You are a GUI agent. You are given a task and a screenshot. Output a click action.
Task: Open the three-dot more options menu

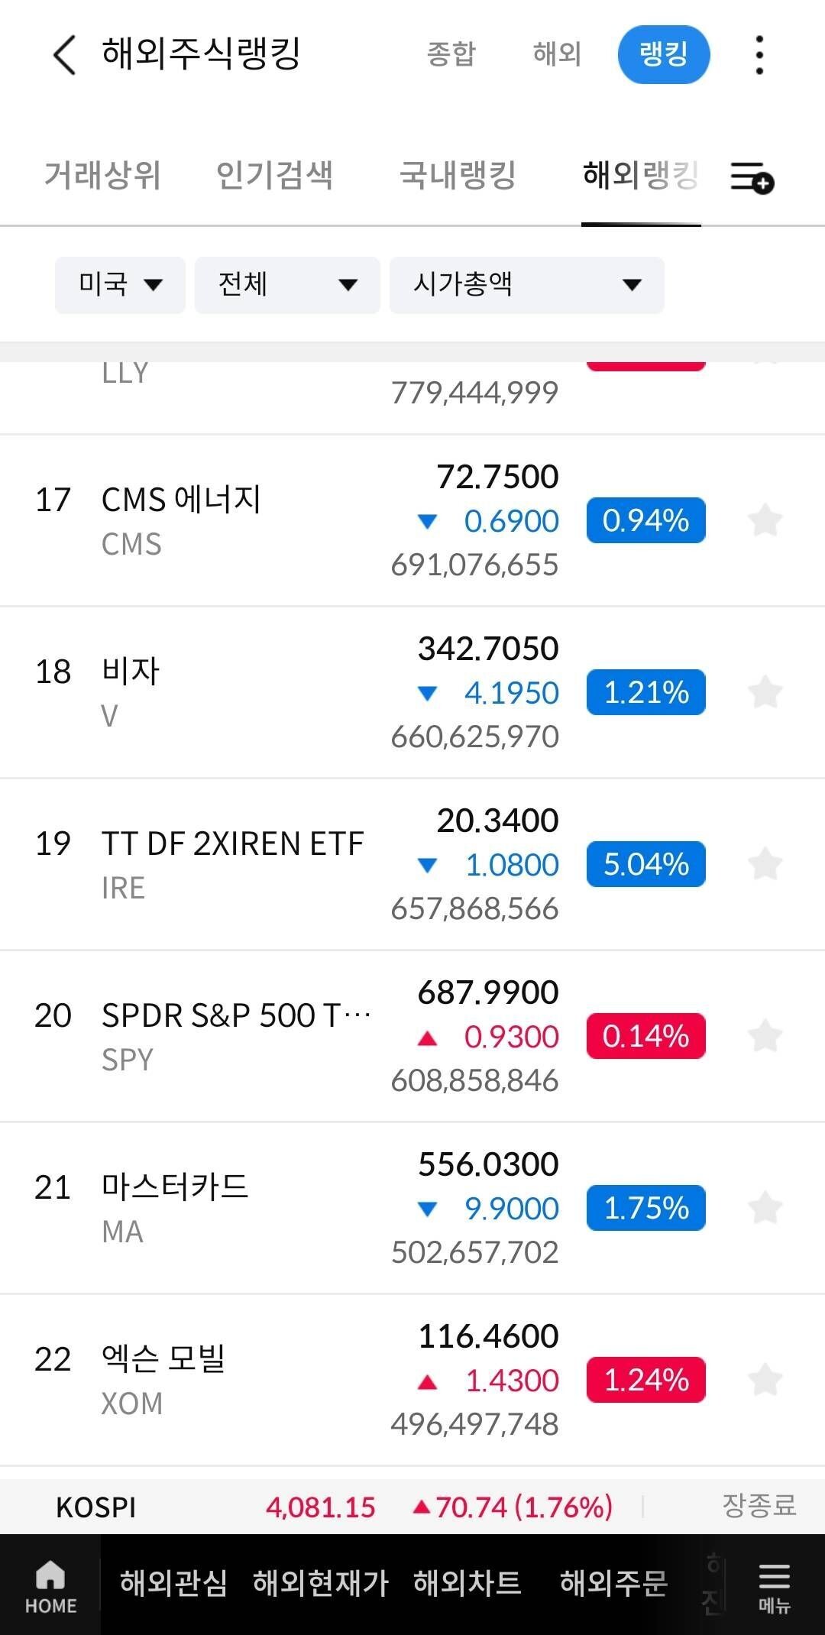point(759,55)
